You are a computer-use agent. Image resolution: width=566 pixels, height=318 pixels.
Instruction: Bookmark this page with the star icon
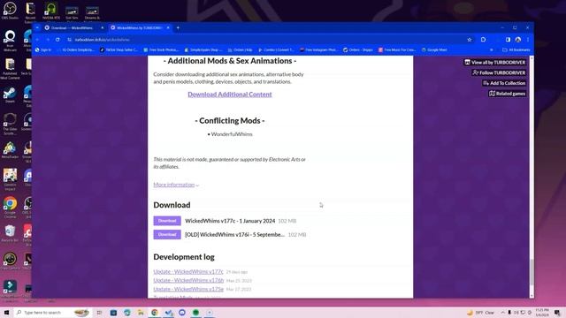click(x=470, y=40)
